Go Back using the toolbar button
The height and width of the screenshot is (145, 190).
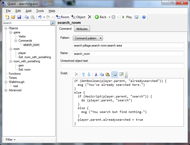(101, 17)
